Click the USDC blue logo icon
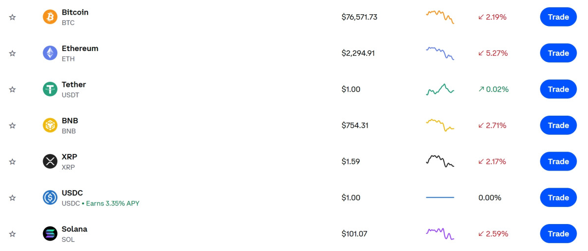588x251 pixels. tap(50, 198)
